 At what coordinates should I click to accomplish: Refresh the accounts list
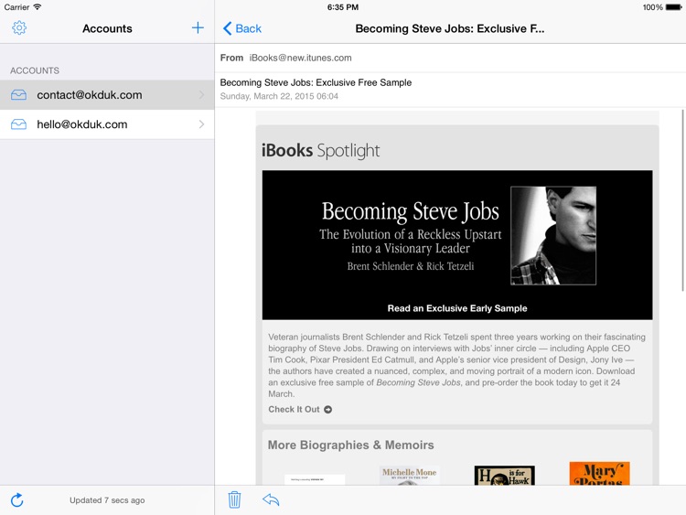pos(16,500)
